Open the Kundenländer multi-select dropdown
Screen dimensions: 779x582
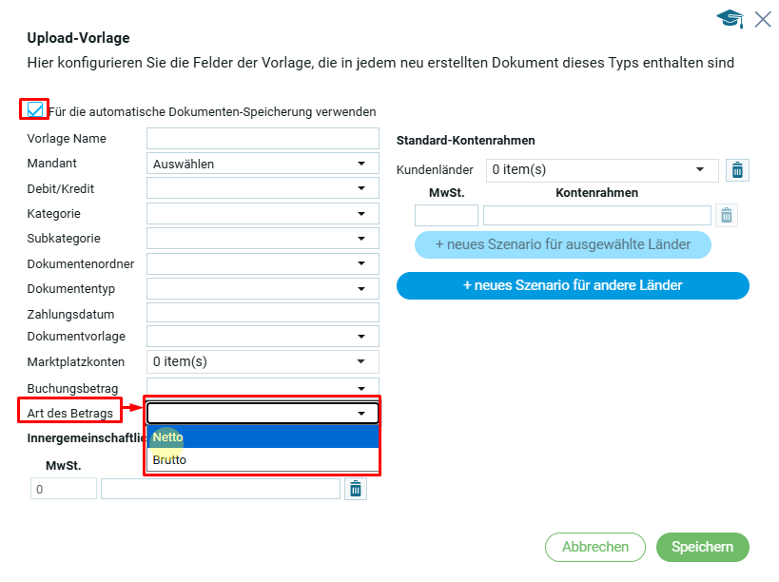point(601,170)
